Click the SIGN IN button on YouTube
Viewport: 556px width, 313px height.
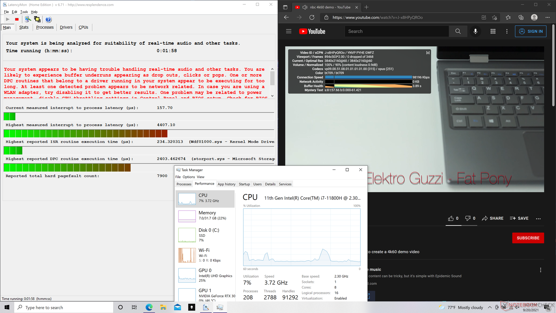[x=531, y=31]
